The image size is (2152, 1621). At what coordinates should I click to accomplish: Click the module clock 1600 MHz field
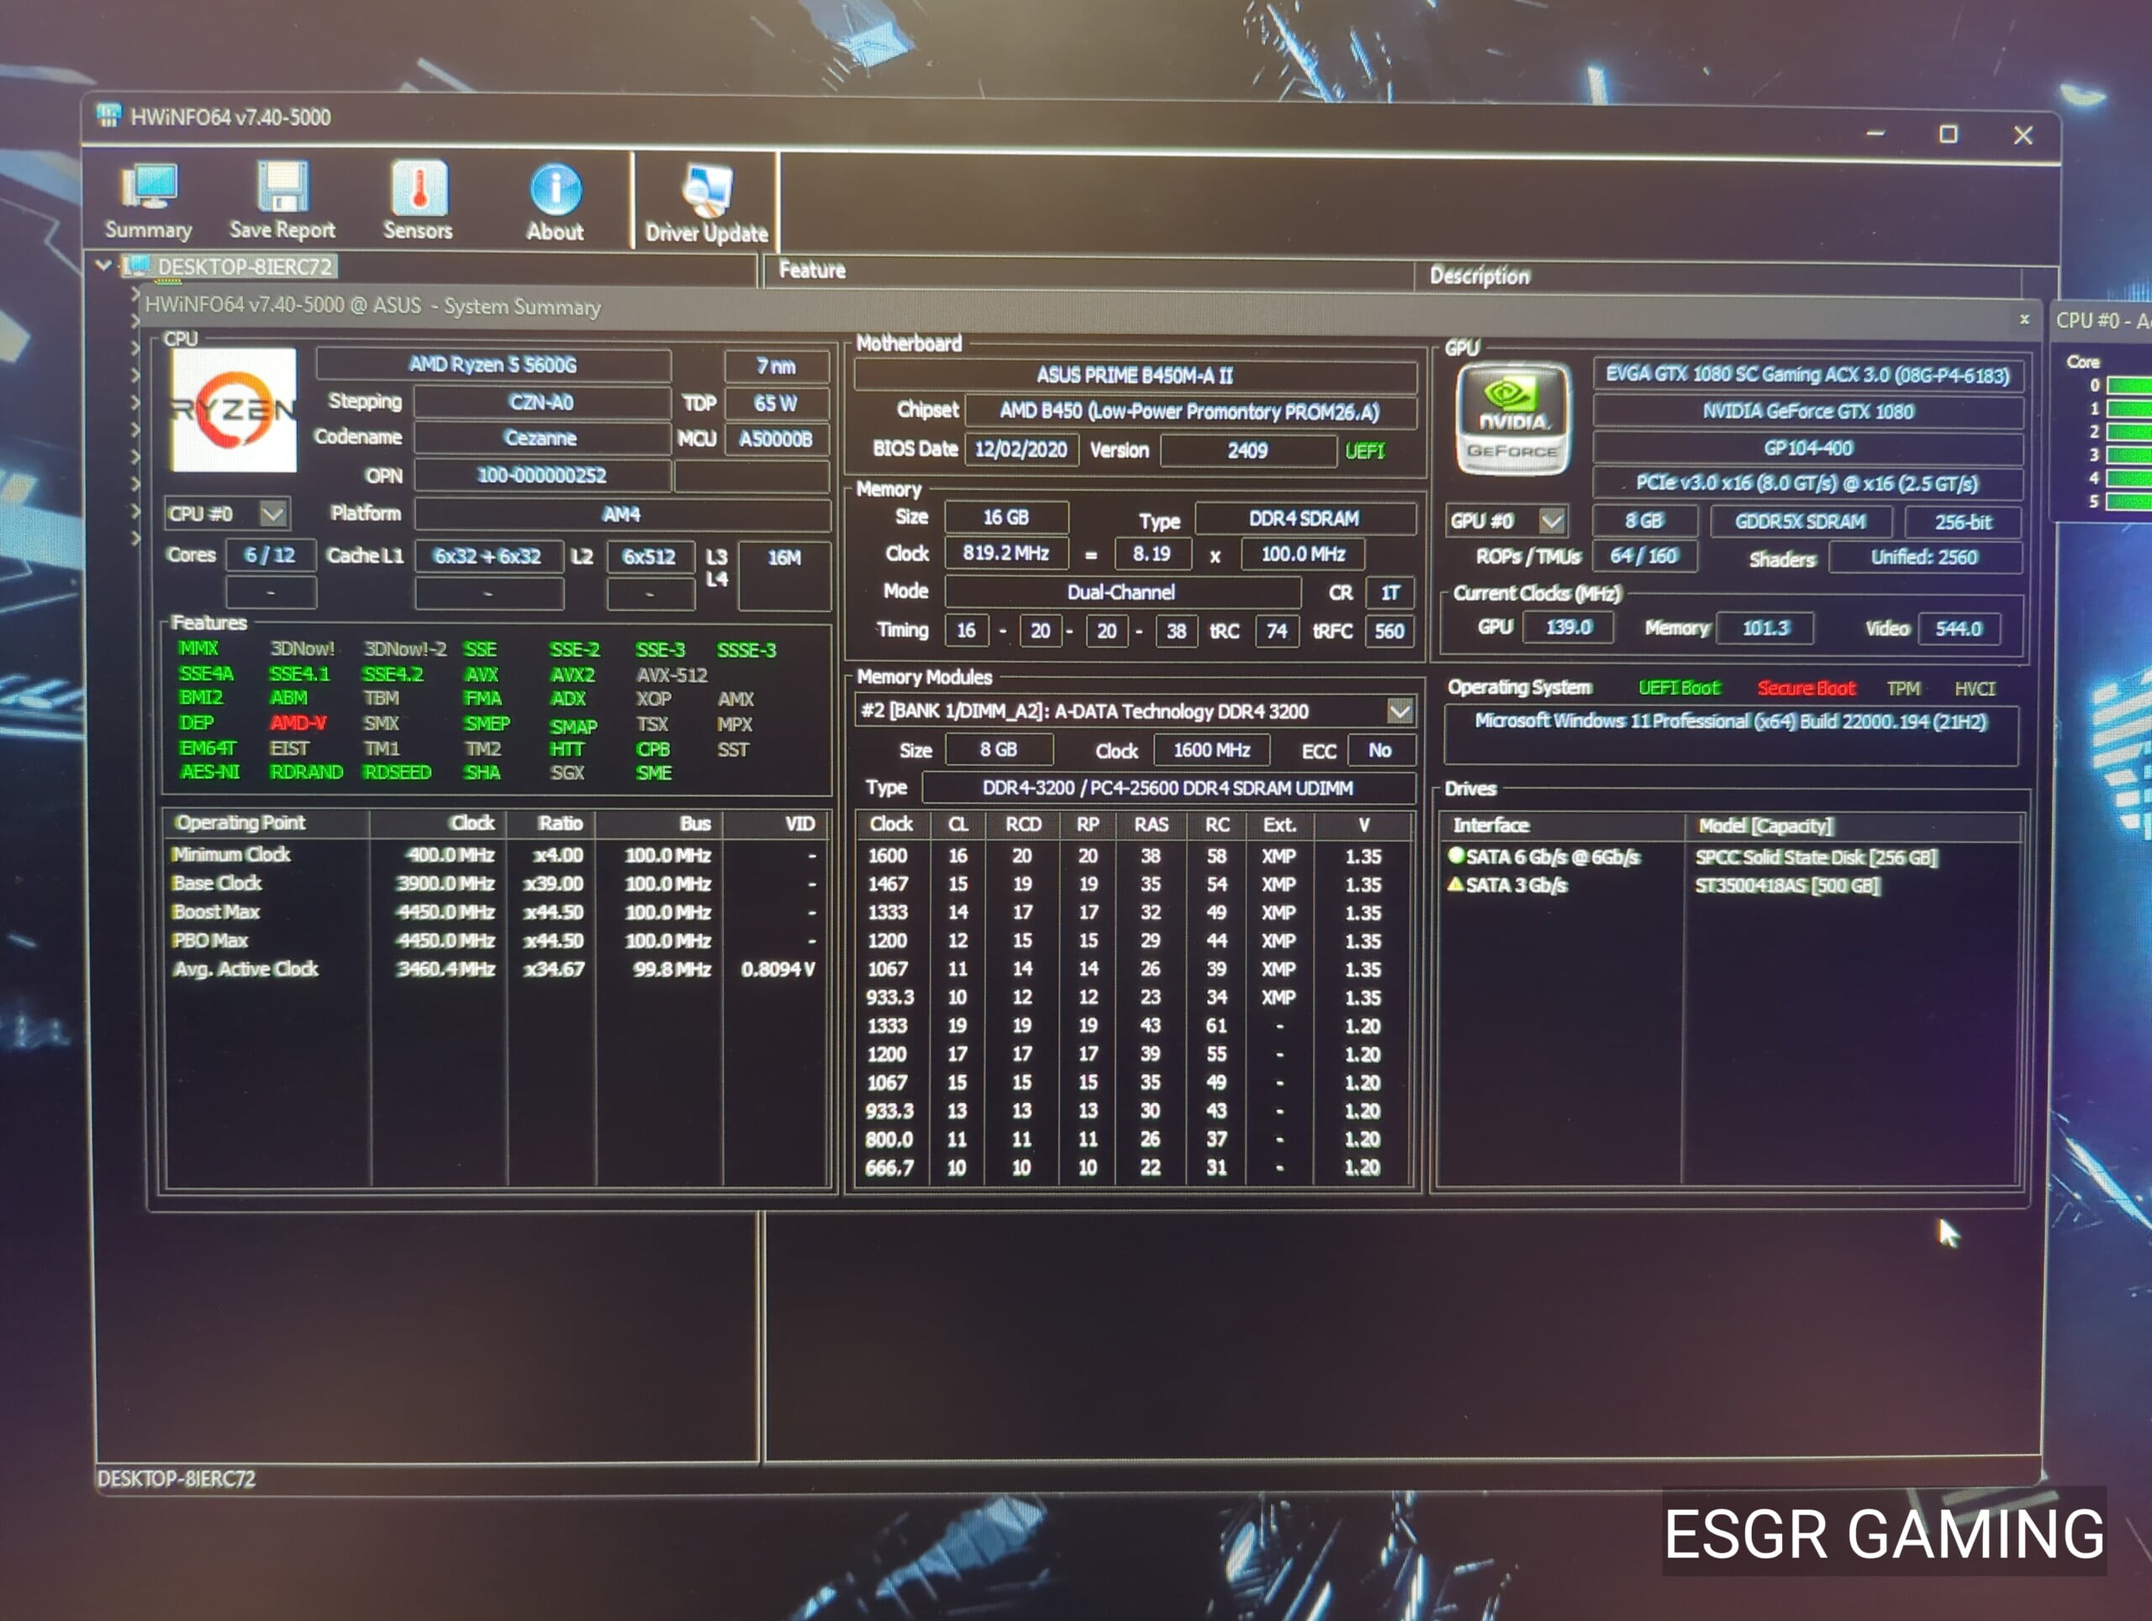tap(1211, 750)
